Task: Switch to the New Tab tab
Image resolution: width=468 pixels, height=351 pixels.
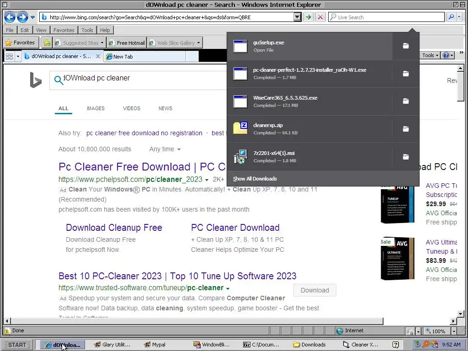Action: click(x=144, y=56)
